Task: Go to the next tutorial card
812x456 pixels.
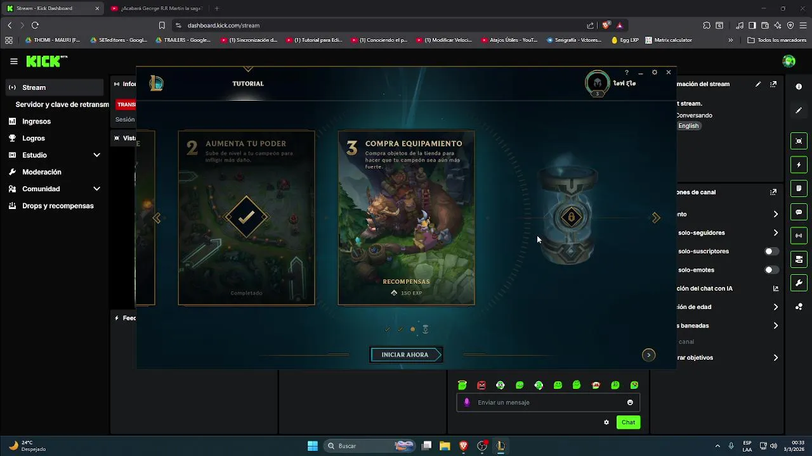Action: (x=656, y=218)
